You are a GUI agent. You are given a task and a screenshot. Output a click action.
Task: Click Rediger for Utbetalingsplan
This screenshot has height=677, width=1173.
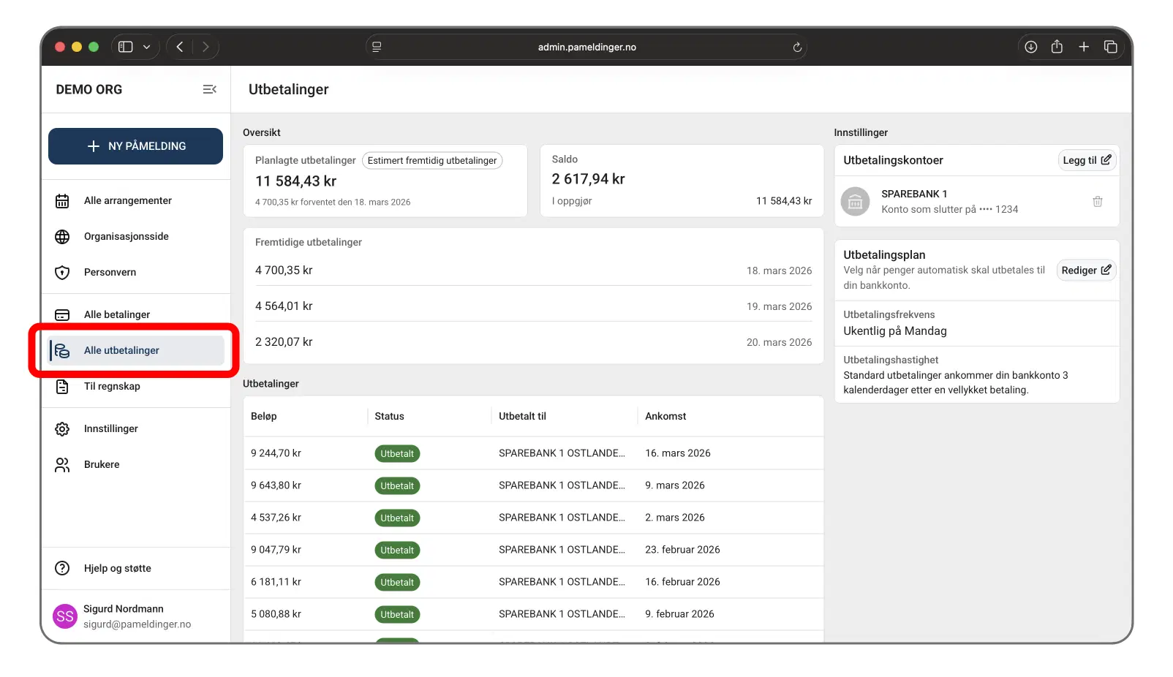[1085, 271]
